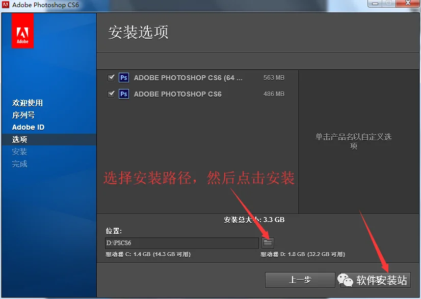421x299 pixels.
Task: Click the 安装选项 heading
Action: (138, 33)
